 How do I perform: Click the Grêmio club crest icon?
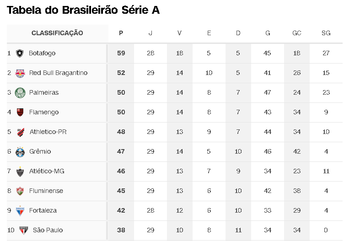pos(20,152)
